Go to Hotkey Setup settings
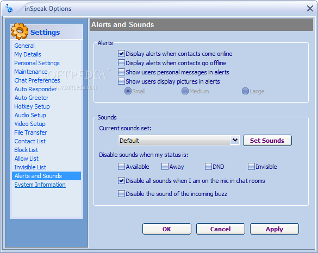The width and height of the screenshot is (318, 253). click(x=32, y=106)
